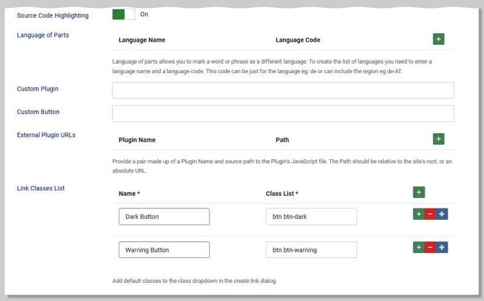Focus the Custom Plugin text field
This screenshot has width=484, height=301.
click(x=283, y=90)
